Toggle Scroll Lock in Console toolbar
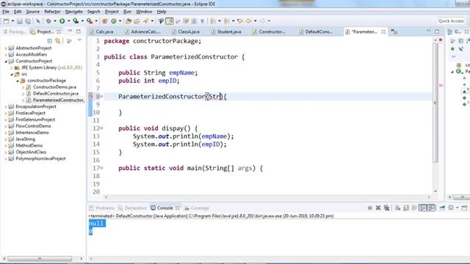This screenshot has height=264, width=470. point(406,208)
